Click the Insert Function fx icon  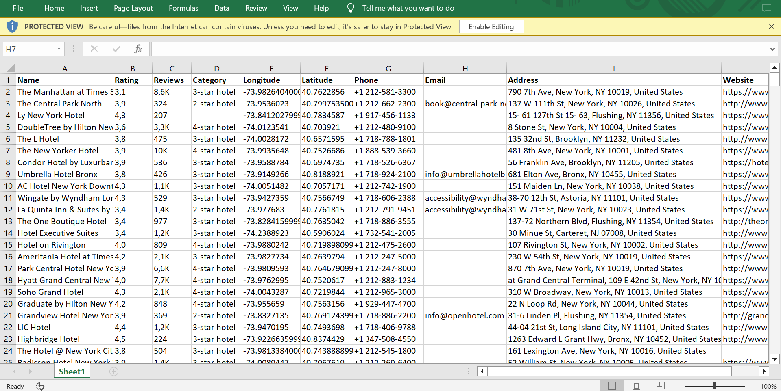click(x=138, y=49)
